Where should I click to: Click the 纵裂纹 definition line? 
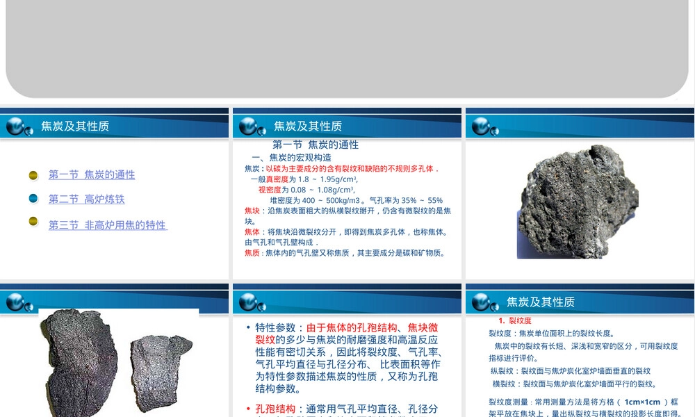[x=571, y=371]
